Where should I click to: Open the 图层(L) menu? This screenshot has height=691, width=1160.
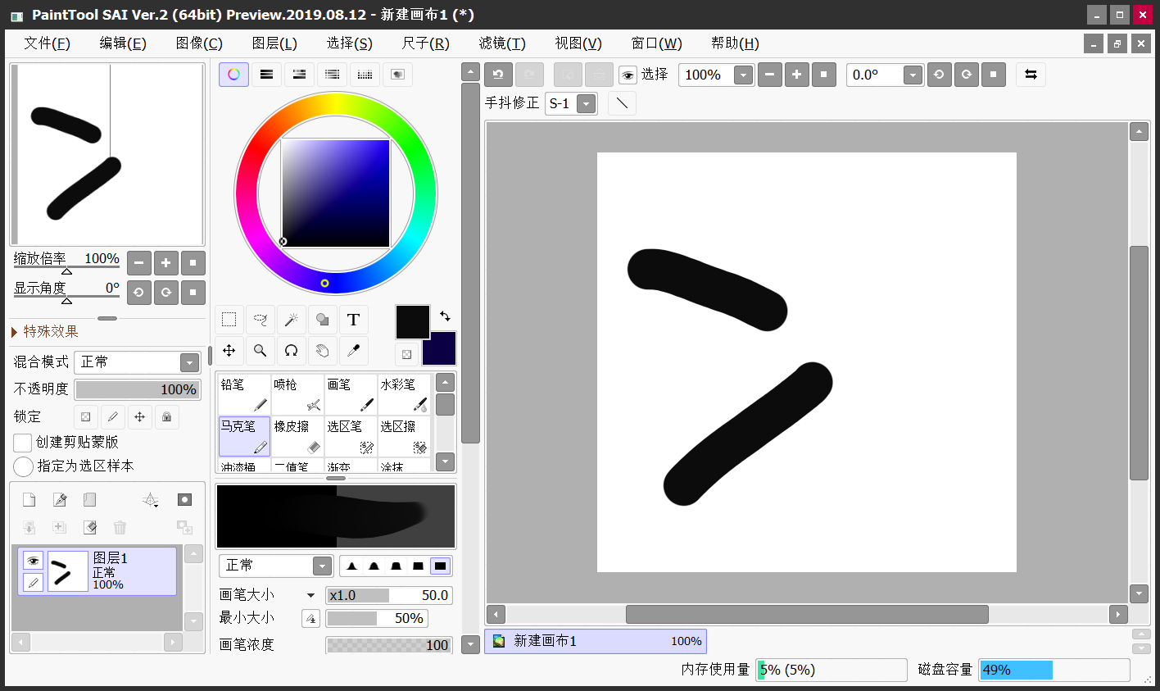pyautogui.click(x=274, y=43)
